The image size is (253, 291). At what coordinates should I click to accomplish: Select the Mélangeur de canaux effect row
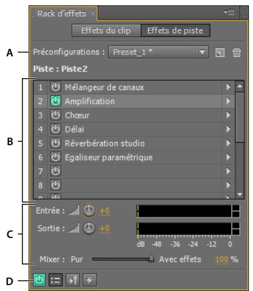click(x=134, y=87)
